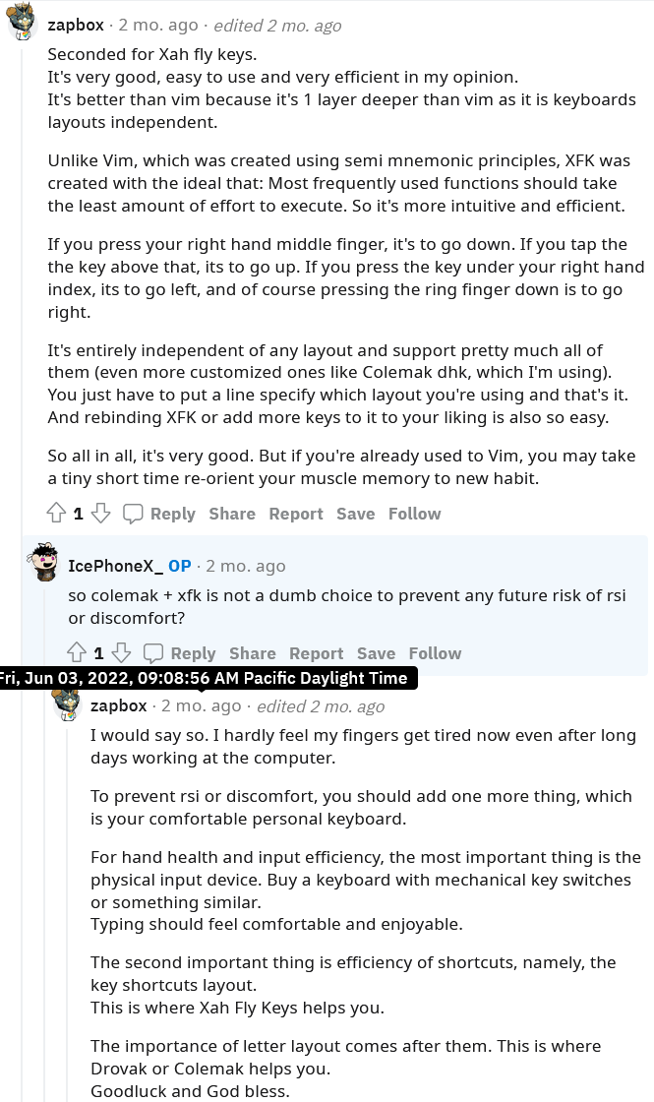Follow IcePhoneX_'s comment thread
The image size is (654, 1102).
[x=435, y=653]
